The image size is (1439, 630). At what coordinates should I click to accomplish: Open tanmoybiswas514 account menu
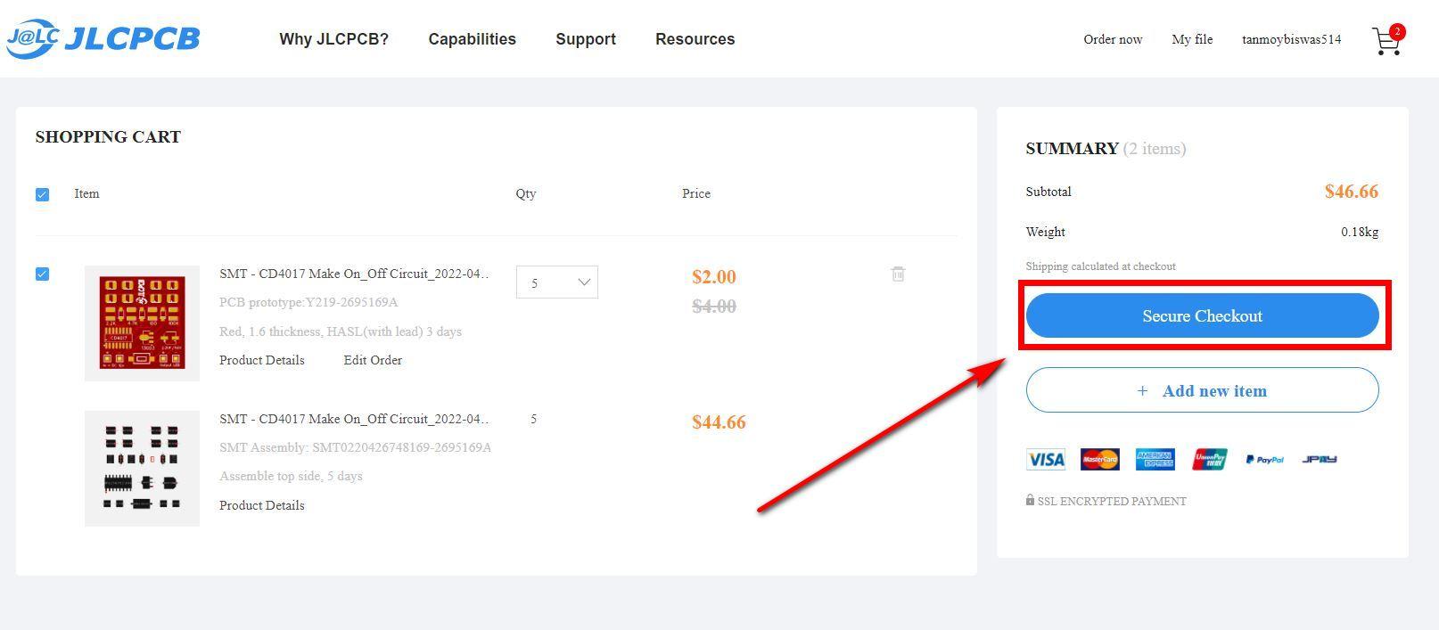tap(1291, 39)
